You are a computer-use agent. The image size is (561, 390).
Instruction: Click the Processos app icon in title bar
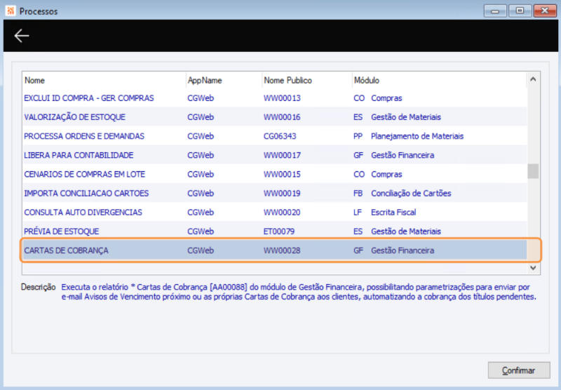(x=11, y=11)
